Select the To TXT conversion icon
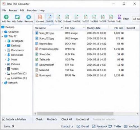The image size is (140, 130). click(85, 17)
